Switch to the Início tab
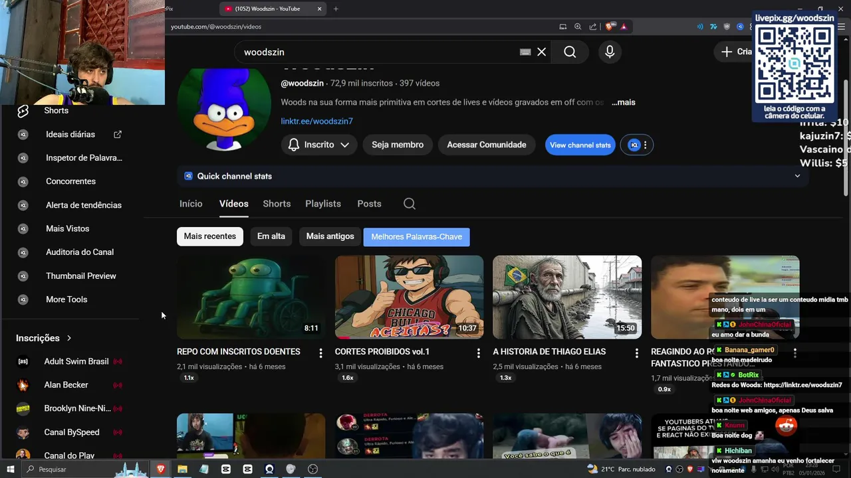Screen dimensions: 851x478 click(191, 204)
